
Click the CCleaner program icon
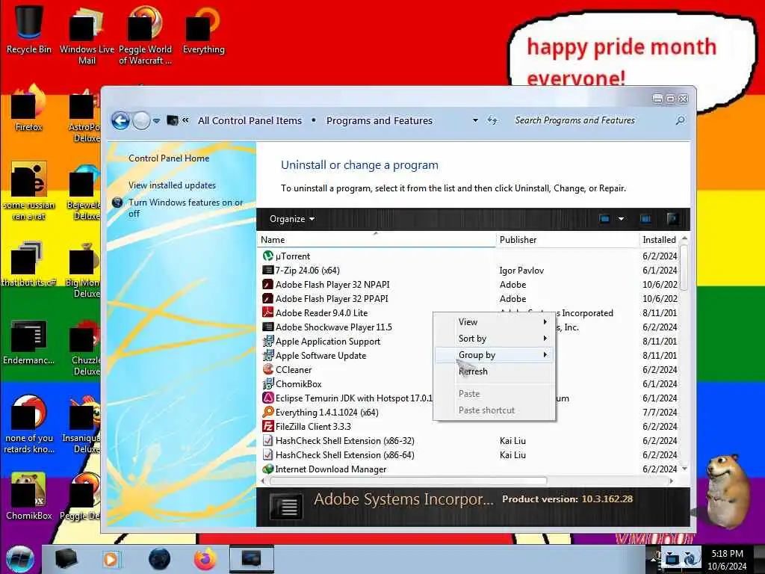[268, 369]
